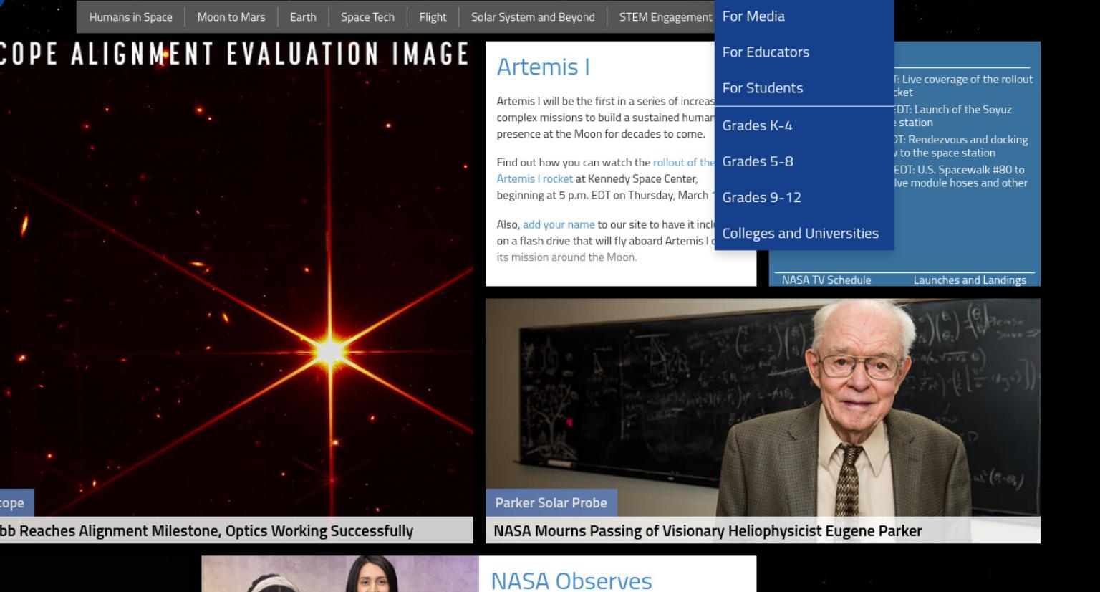Click Live coverage of the rollout text
The width and height of the screenshot is (1100, 592).
point(963,85)
